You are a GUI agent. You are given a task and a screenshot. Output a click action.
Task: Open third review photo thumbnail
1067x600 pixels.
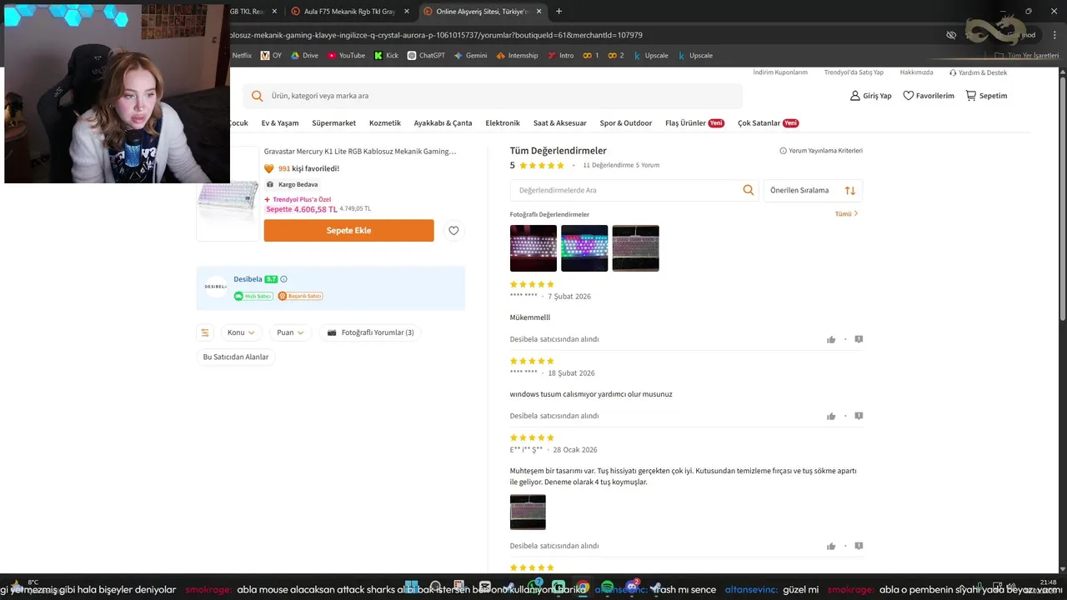pyautogui.click(x=635, y=248)
